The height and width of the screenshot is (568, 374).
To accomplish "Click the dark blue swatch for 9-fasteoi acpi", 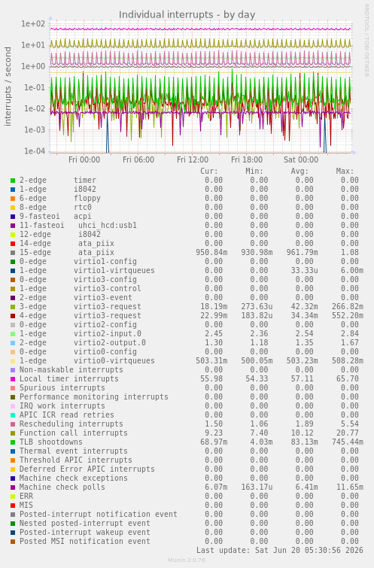I will (13, 217).
